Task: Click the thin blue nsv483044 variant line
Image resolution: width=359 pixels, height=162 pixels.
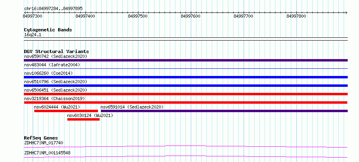Action: click(186, 68)
